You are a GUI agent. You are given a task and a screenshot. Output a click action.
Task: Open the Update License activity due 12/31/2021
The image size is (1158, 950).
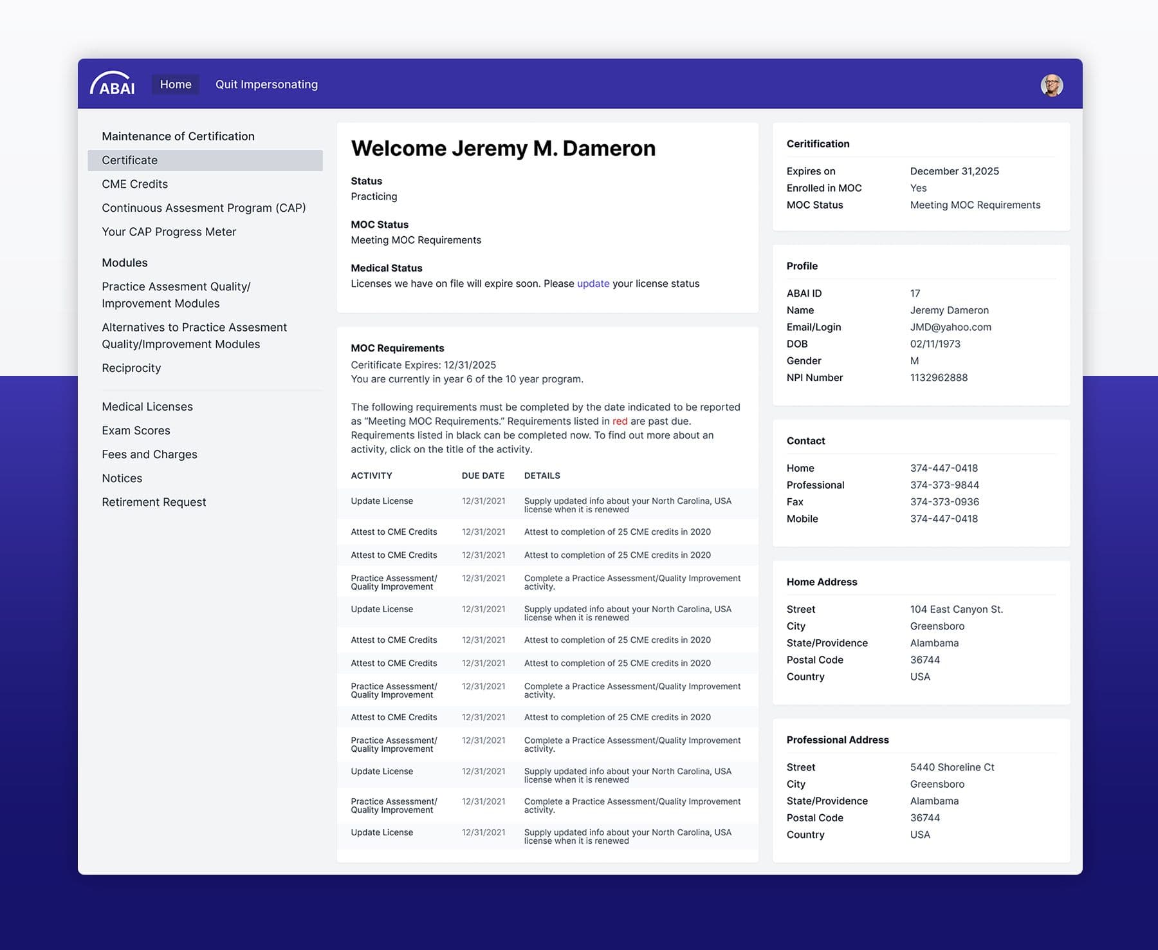coord(381,501)
